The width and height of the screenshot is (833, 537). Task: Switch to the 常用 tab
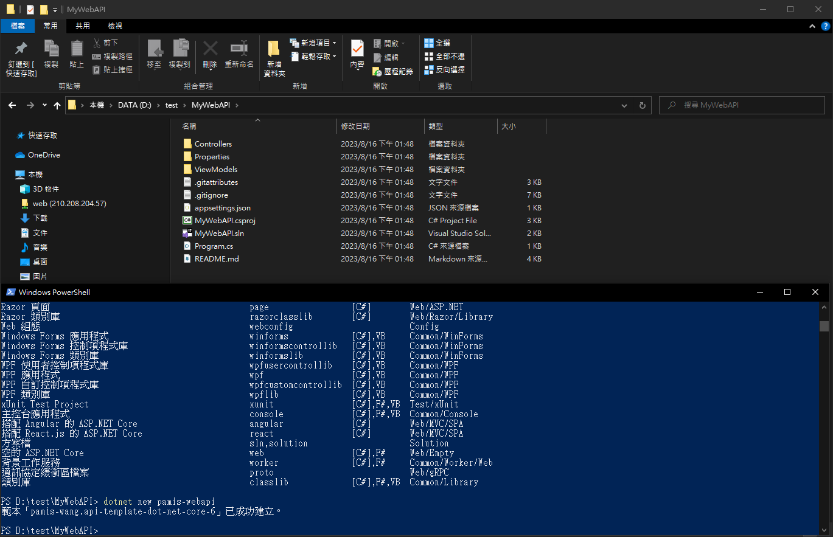51,26
